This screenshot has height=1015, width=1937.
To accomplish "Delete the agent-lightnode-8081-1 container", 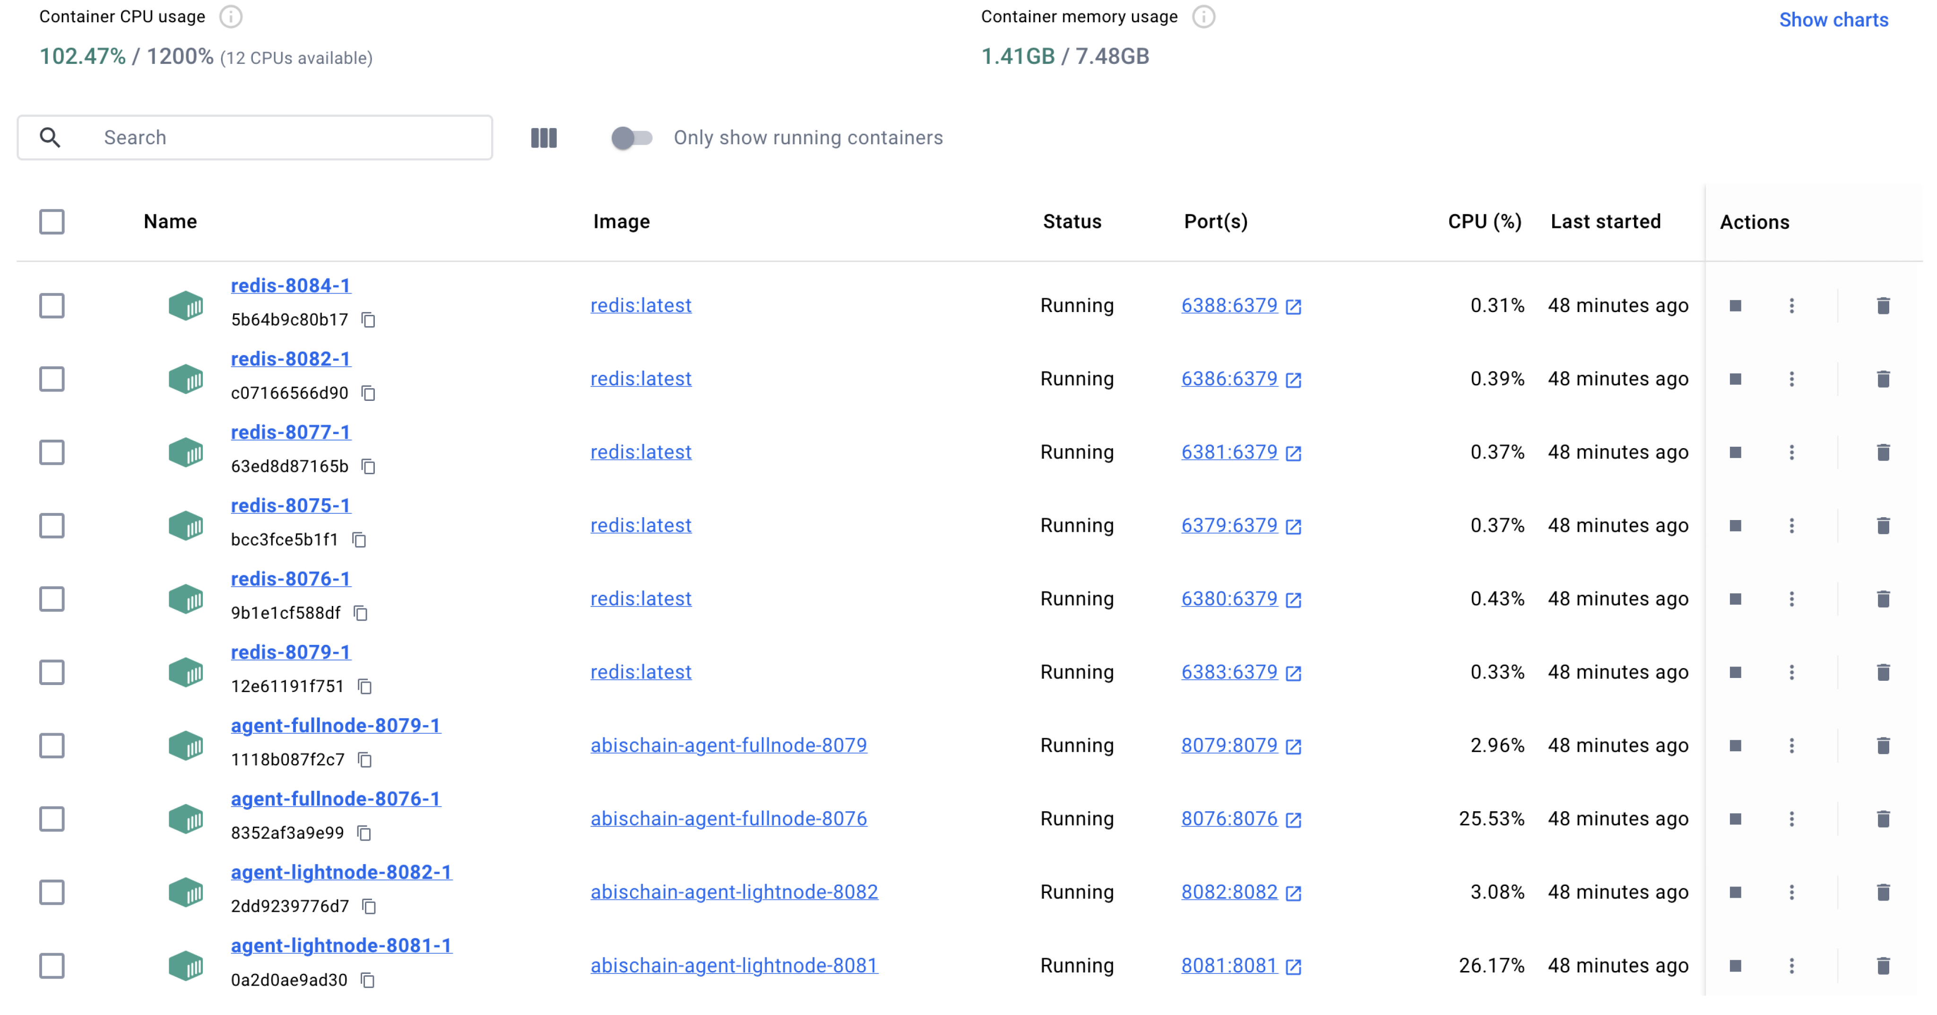I will [1883, 965].
